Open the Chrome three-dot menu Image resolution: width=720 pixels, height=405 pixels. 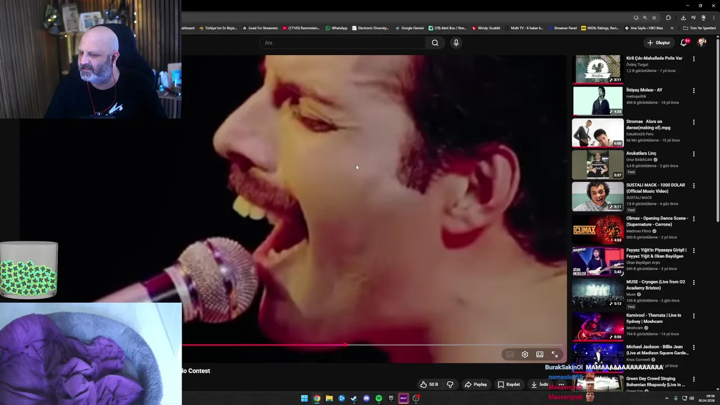point(713,17)
